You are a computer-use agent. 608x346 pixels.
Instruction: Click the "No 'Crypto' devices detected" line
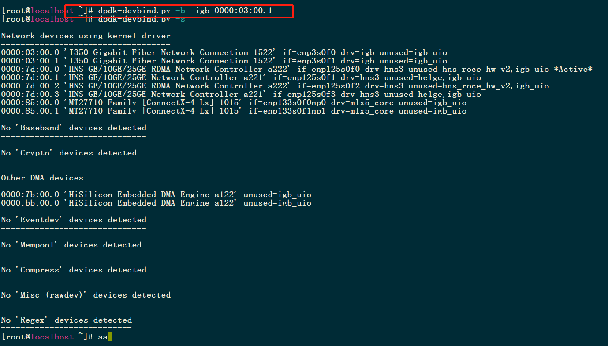click(x=69, y=153)
